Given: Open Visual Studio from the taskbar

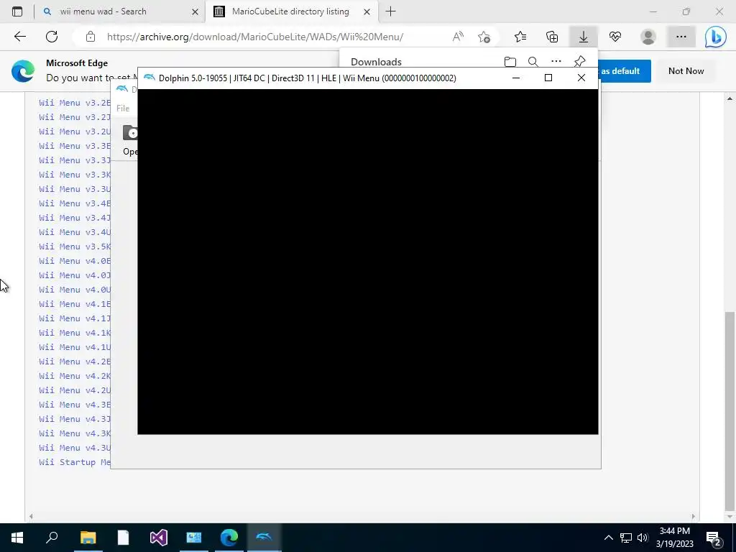Looking at the screenshot, I should [x=159, y=538].
